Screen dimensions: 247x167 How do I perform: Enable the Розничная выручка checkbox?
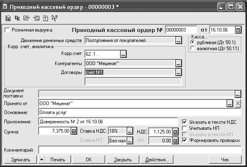coord(7,30)
